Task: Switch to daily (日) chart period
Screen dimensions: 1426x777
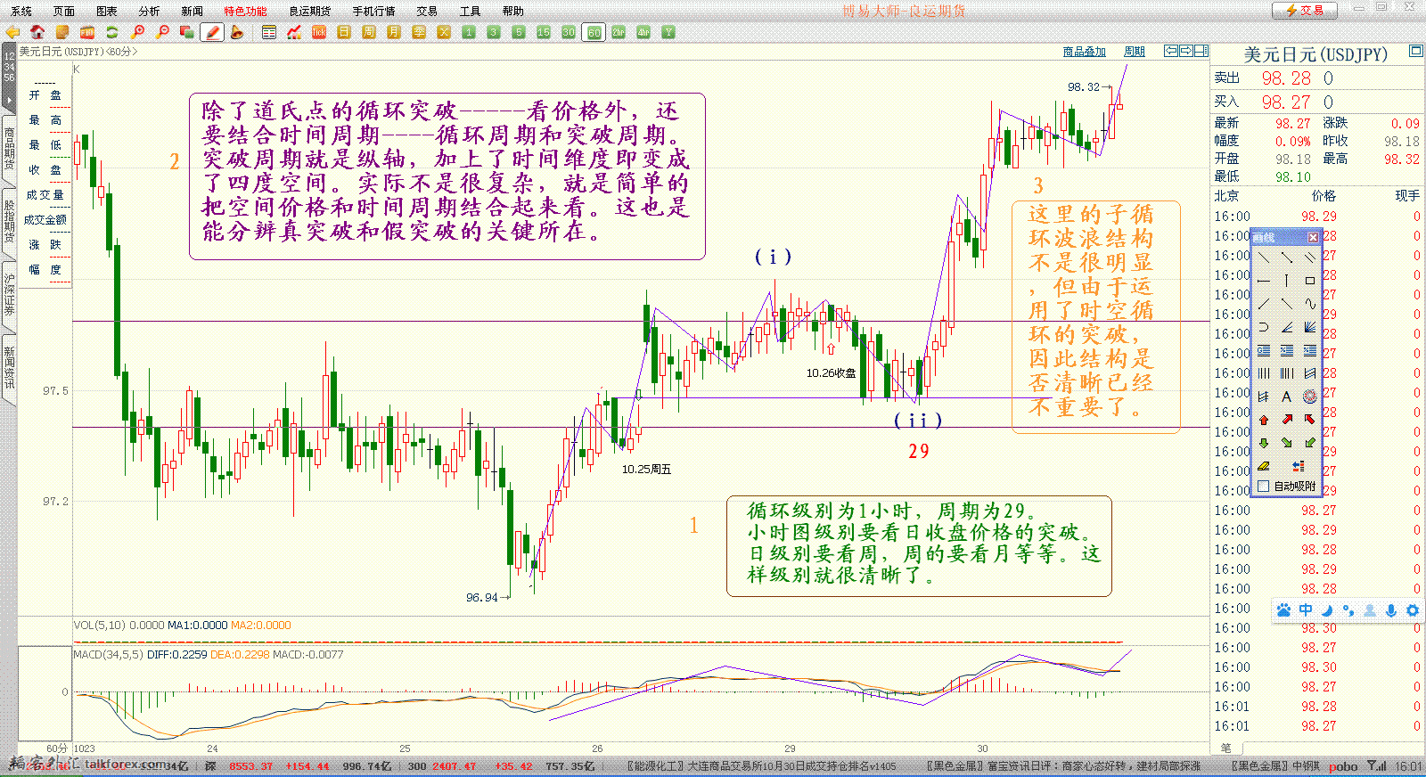Action: (x=344, y=32)
